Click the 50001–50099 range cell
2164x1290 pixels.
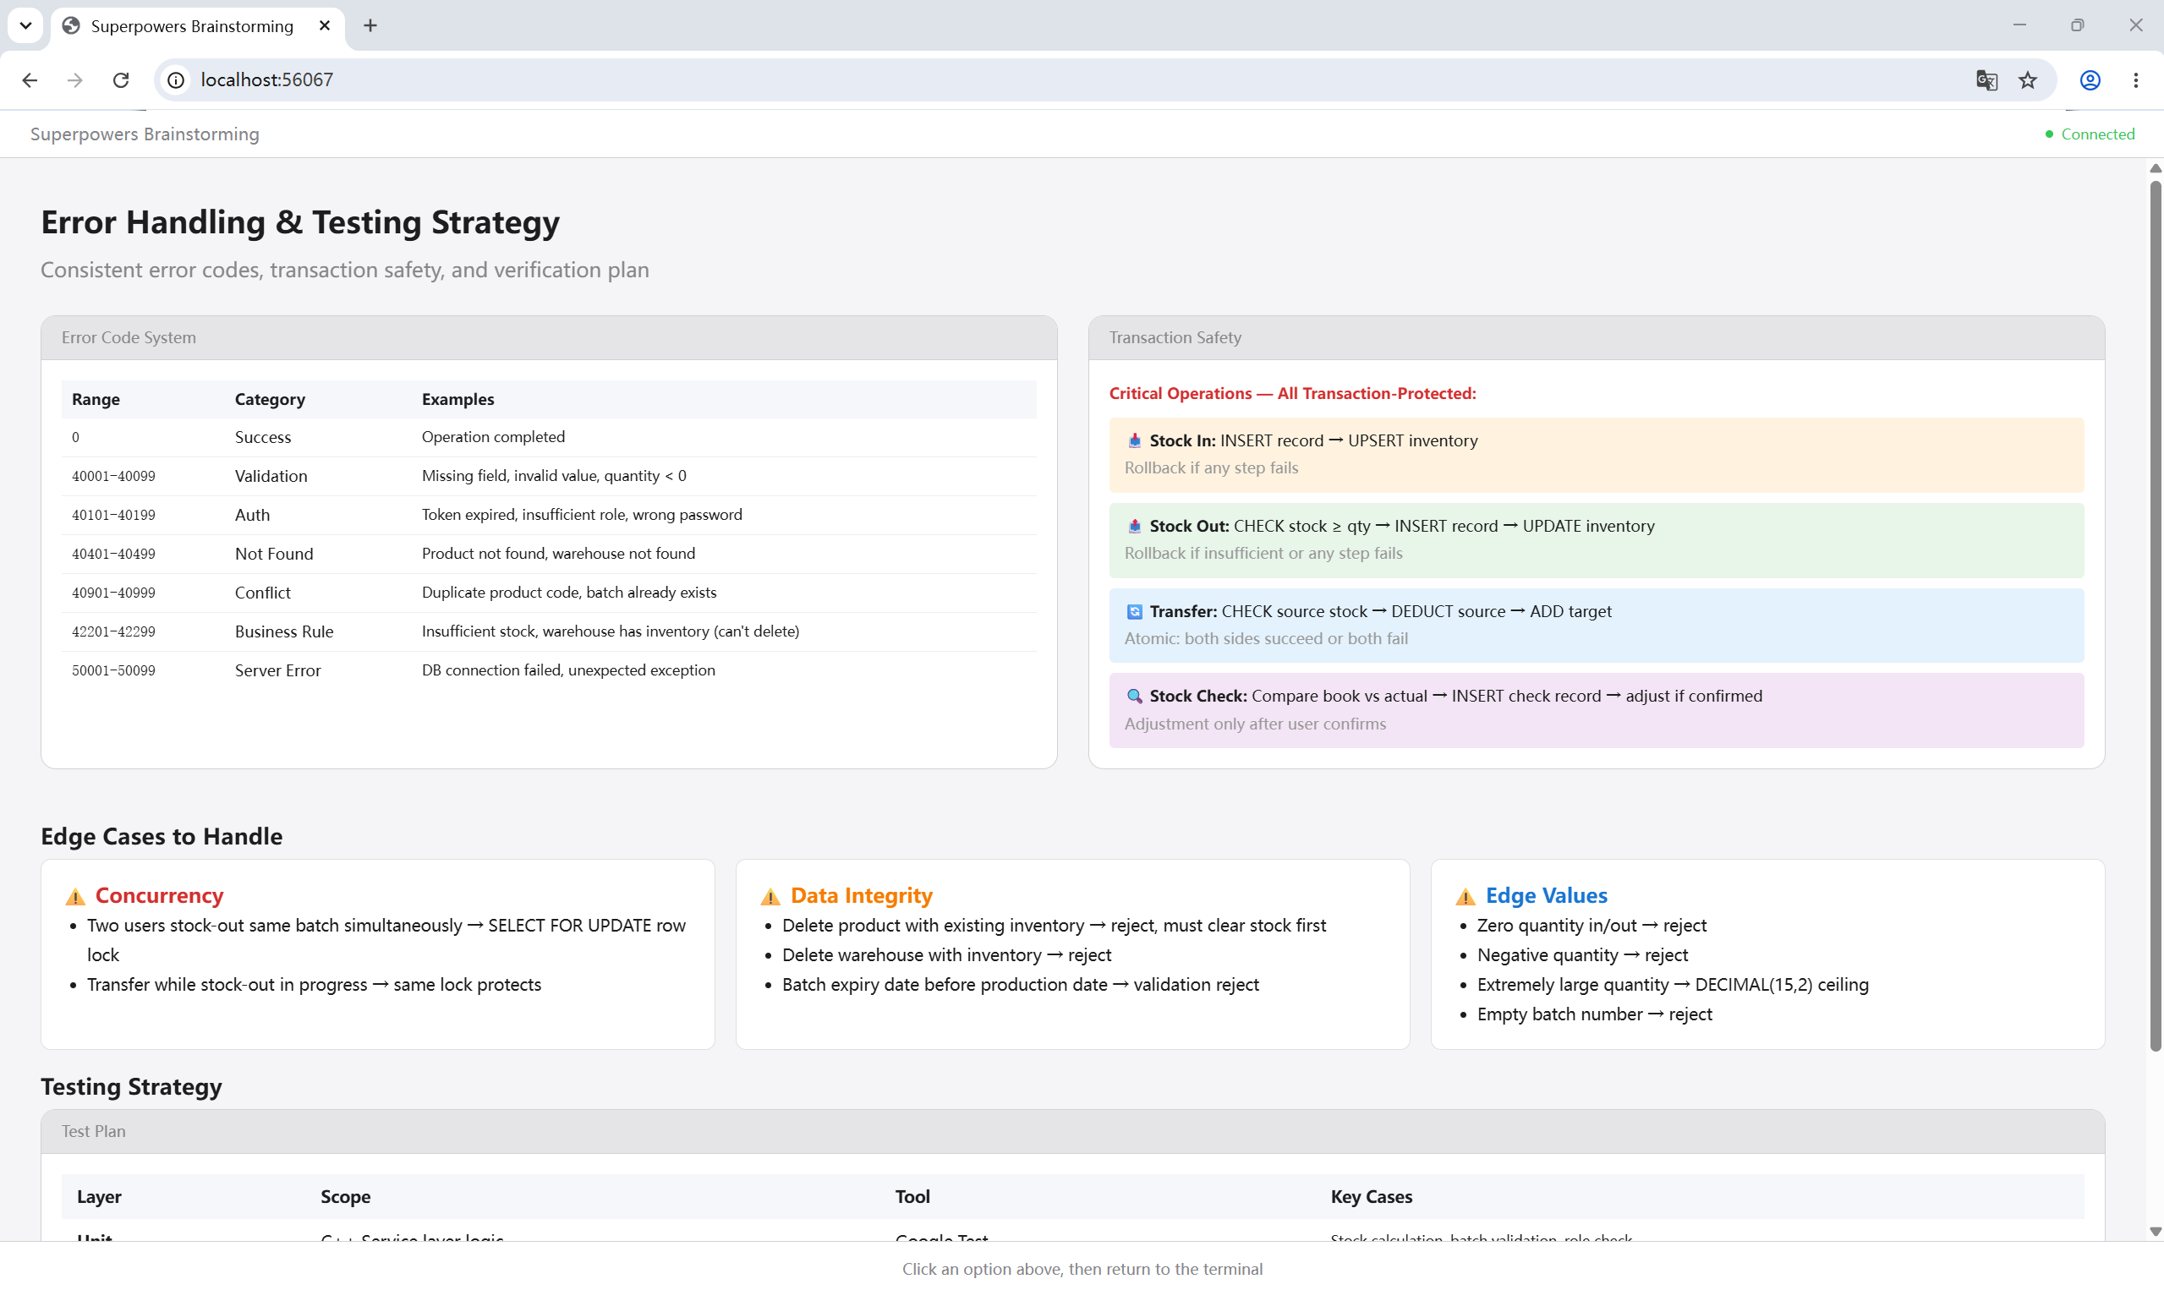(113, 671)
